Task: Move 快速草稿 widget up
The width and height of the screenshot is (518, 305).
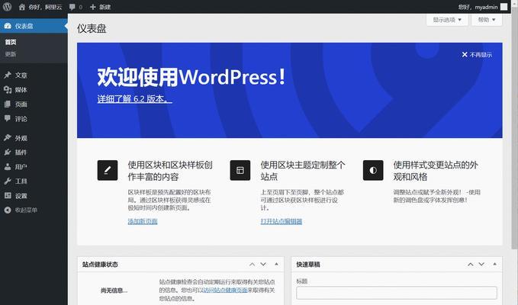Action: pos(471,264)
